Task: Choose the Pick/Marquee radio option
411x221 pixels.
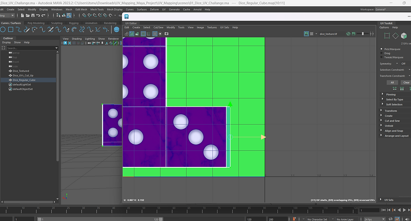Action: pyautogui.click(x=381, y=49)
